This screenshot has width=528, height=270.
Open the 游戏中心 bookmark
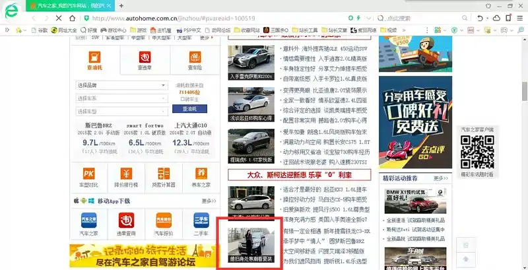point(114,30)
